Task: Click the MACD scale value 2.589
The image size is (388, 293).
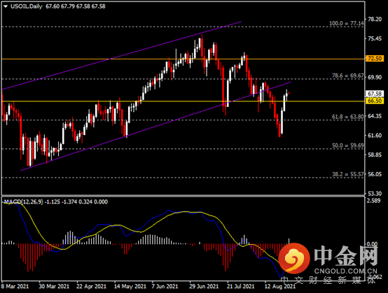Action: [x=374, y=201]
